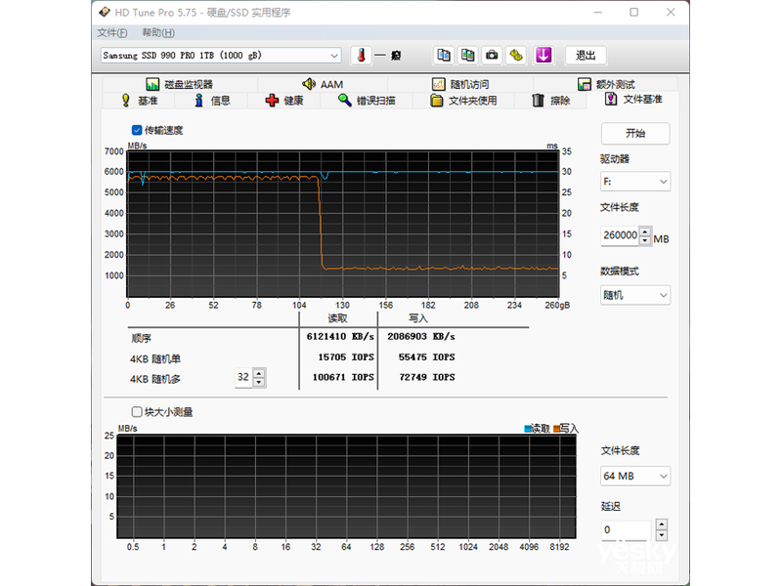Open the AAM tab
The height and width of the screenshot is (586, 782).
(323, 84)
